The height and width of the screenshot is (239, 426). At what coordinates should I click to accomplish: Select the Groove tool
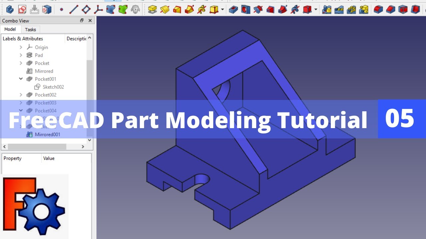[258, 9]
